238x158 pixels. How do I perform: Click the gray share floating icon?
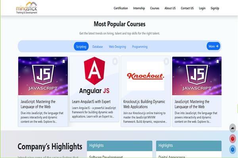tap(232, 128)
